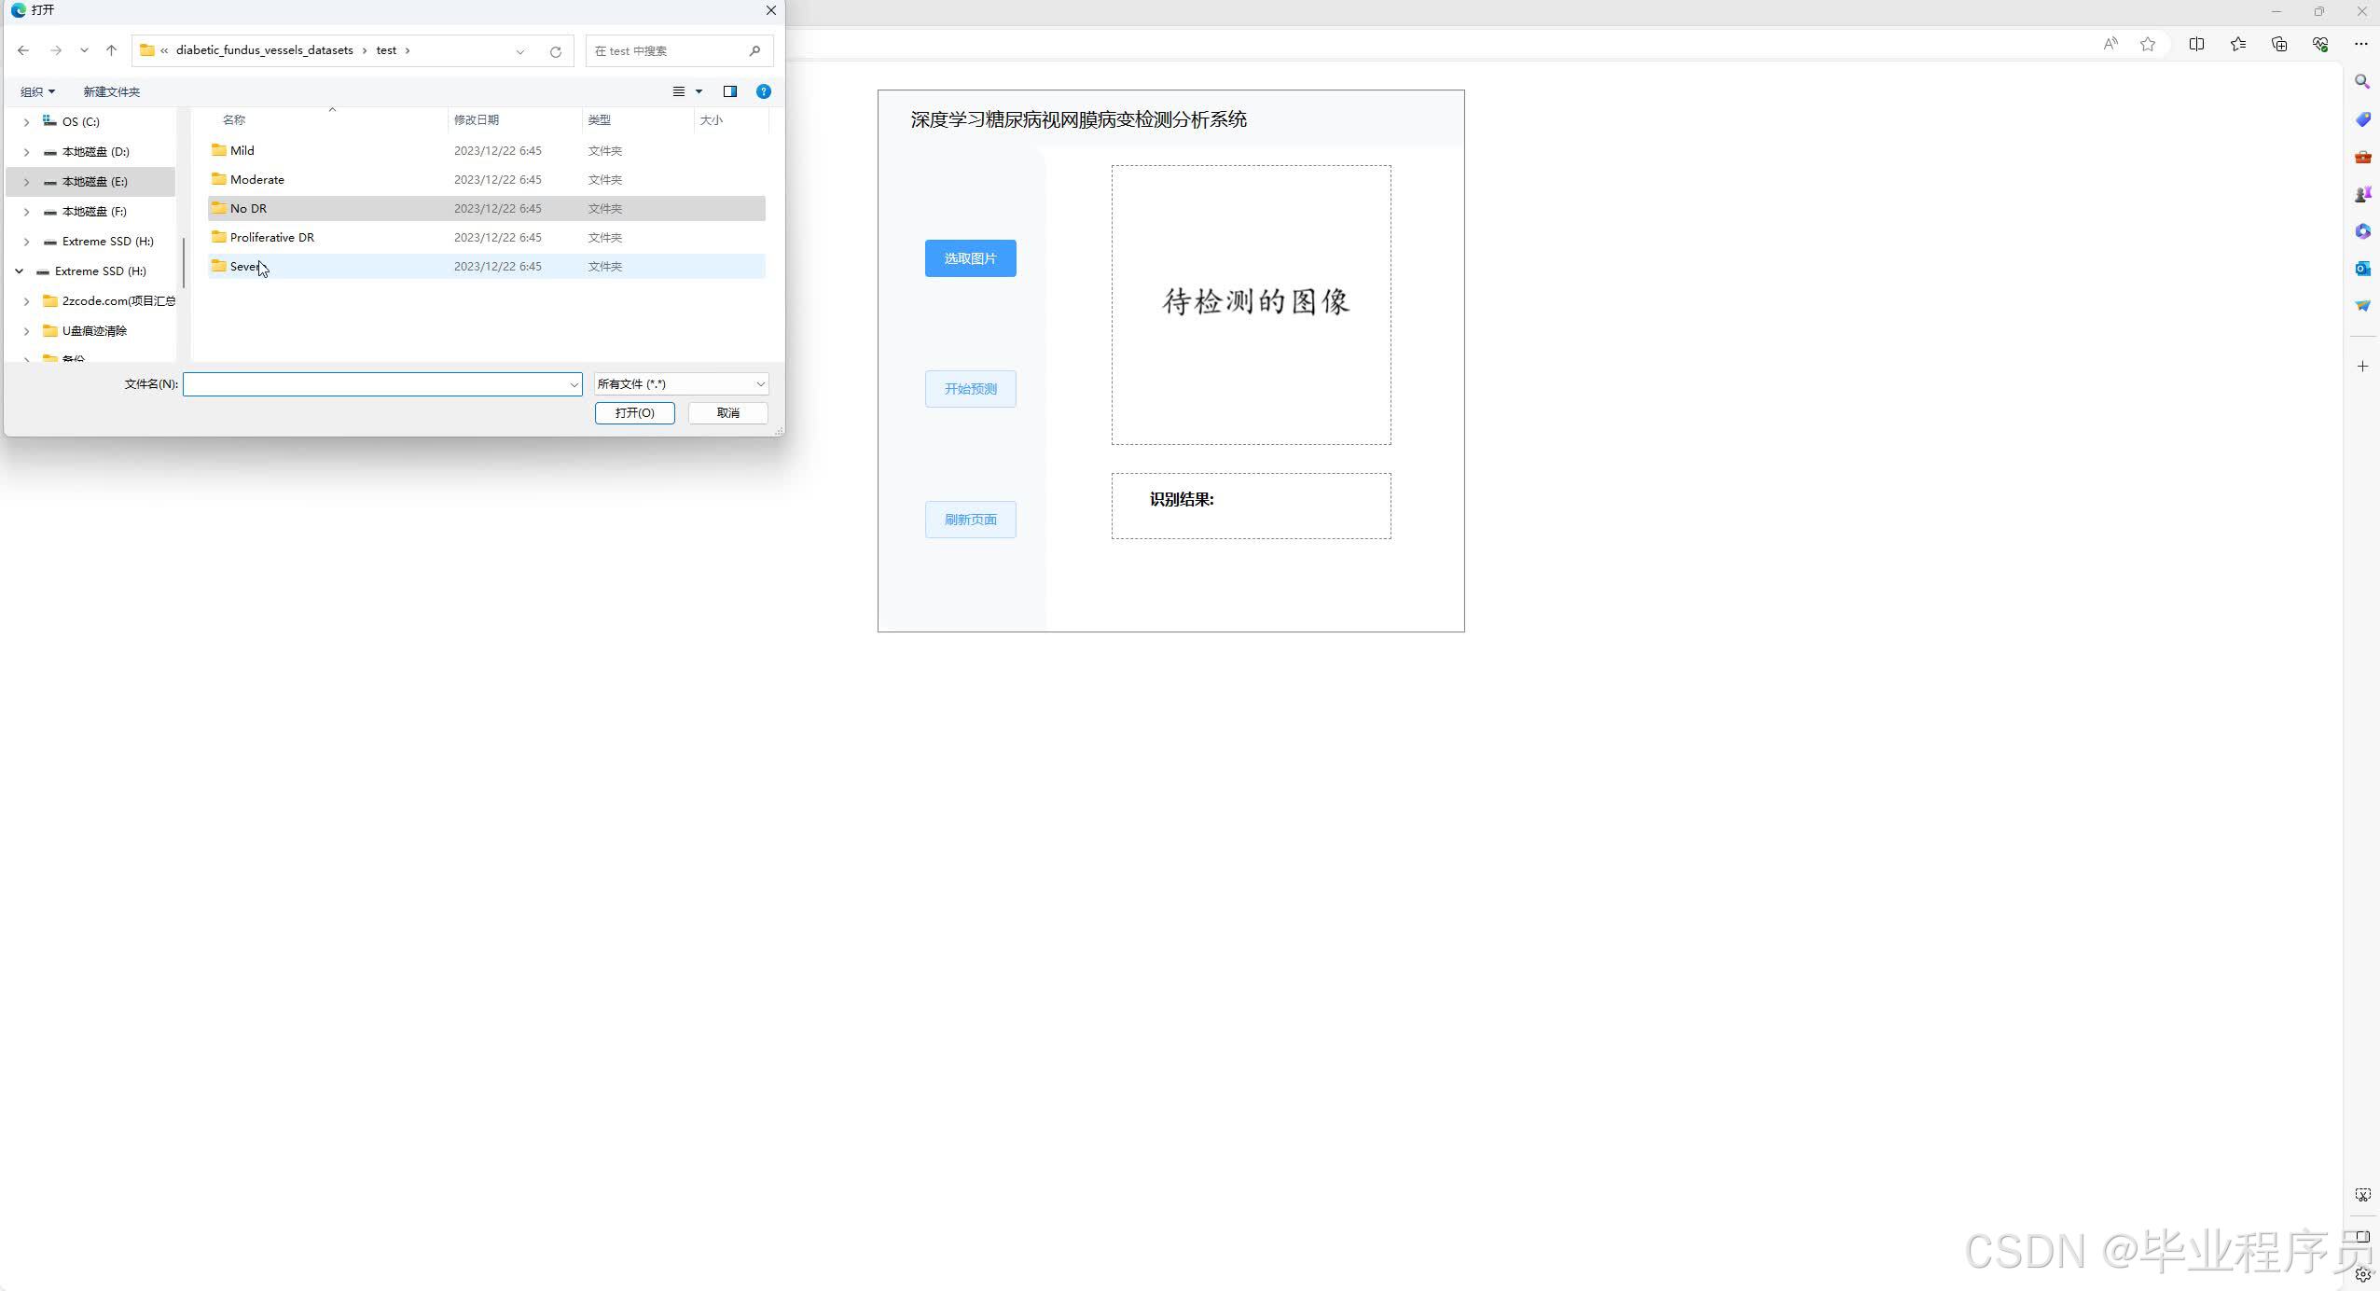Image resolution: width=2380 pixels, height=1291 pixels.
Task: Open the view layout dropdown arrow
Action: [x=699, y=91]
